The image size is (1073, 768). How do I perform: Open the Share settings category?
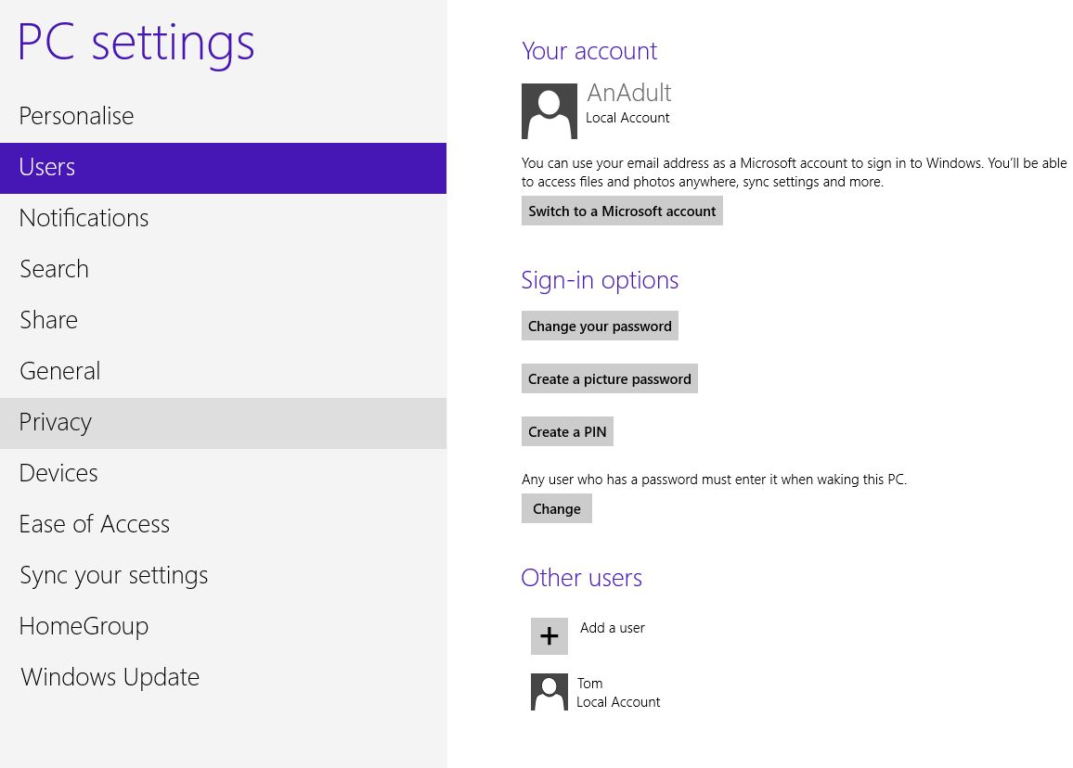tap(223, 321)
